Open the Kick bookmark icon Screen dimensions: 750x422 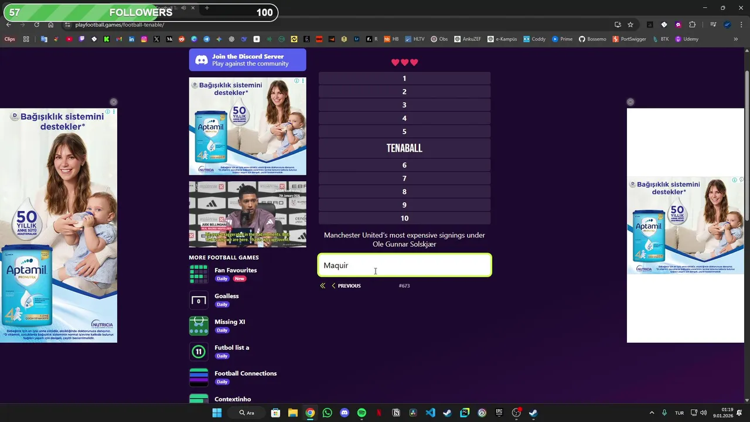(x=107, y=39)
